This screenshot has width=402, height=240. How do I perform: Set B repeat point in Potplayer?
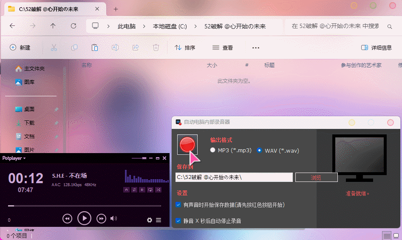[x=142, y=190]
